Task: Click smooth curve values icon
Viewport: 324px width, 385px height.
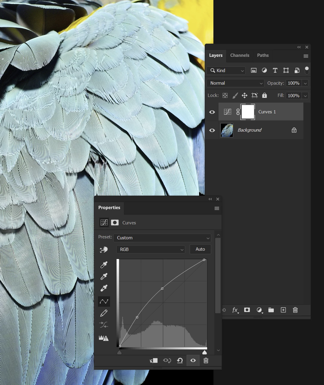Action: coord(104,325)
